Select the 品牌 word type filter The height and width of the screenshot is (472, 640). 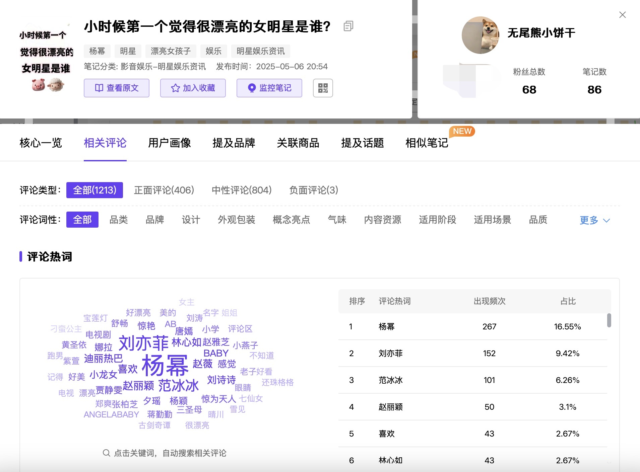(x=154, y=220)
